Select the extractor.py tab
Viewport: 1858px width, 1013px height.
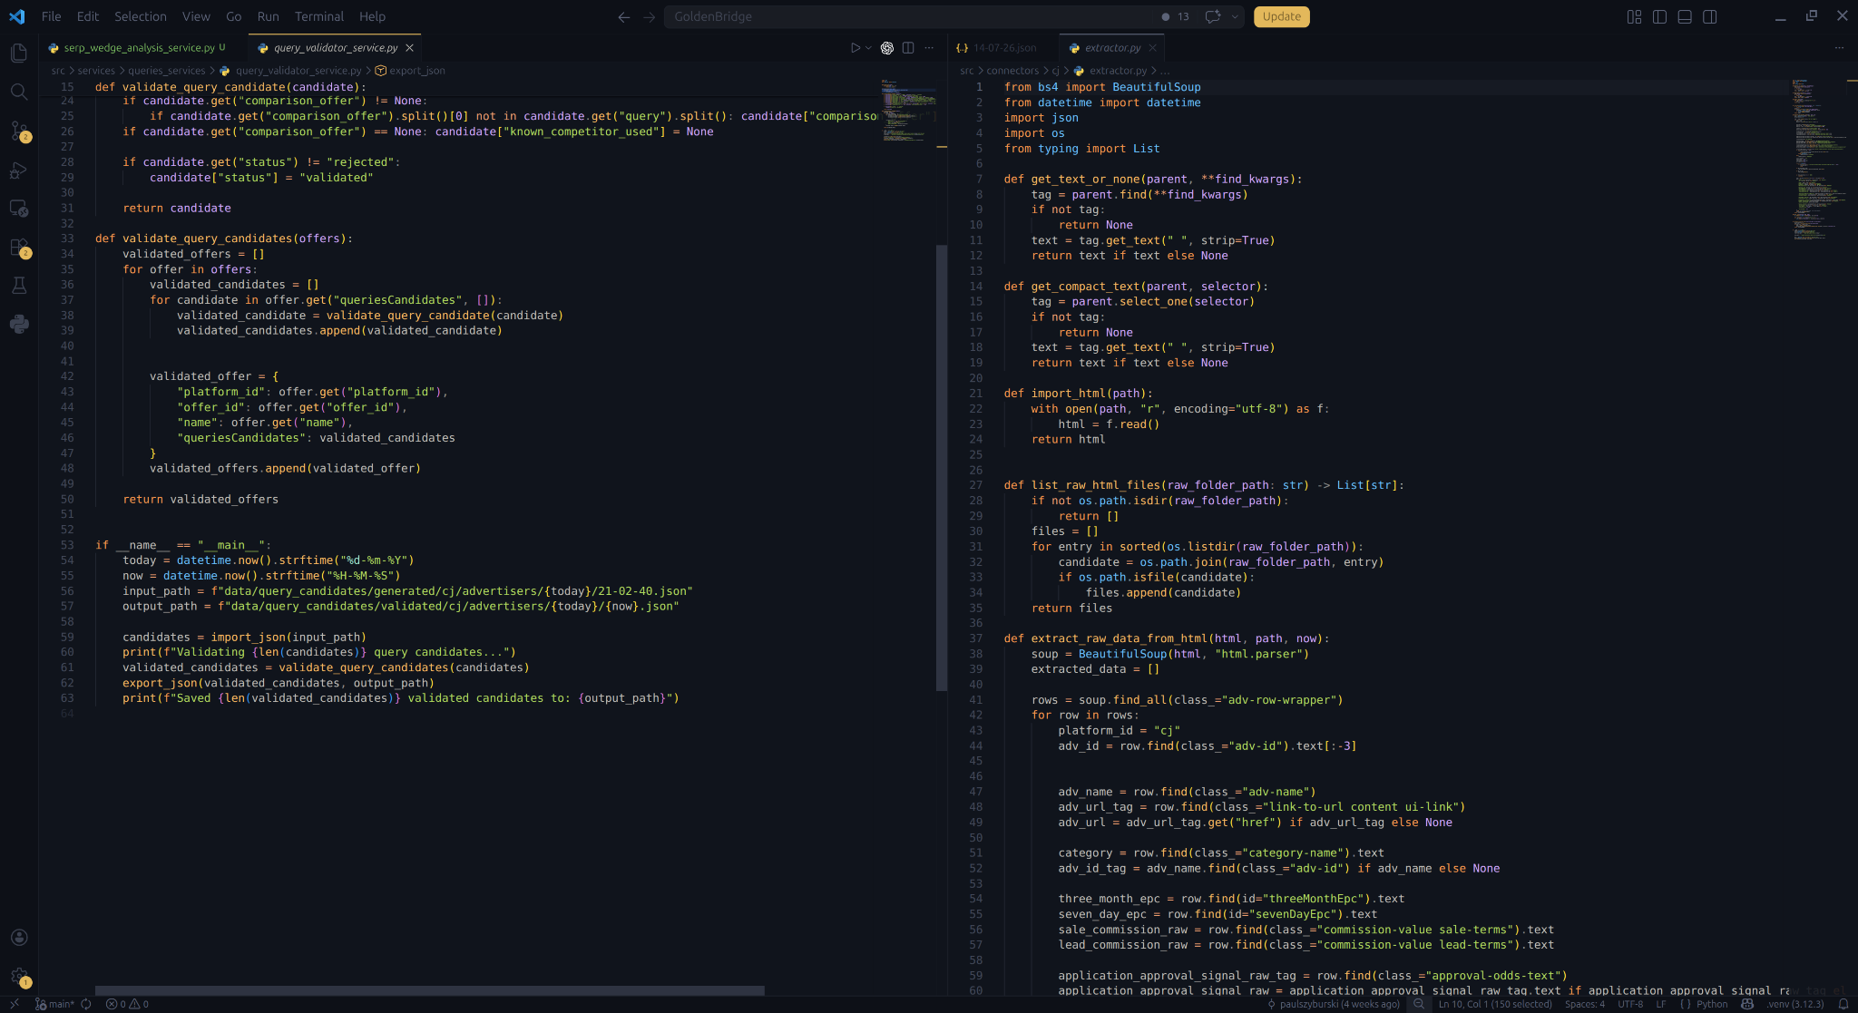coord(1112,48)
